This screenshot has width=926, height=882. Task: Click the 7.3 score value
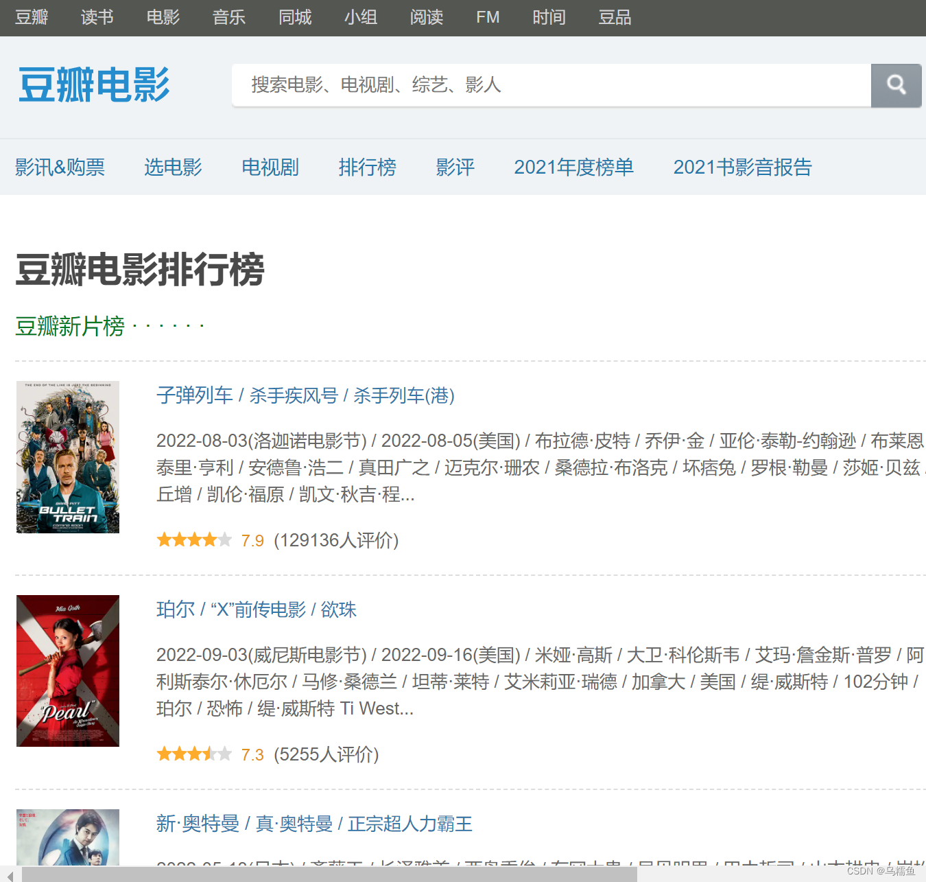[252, 755]
